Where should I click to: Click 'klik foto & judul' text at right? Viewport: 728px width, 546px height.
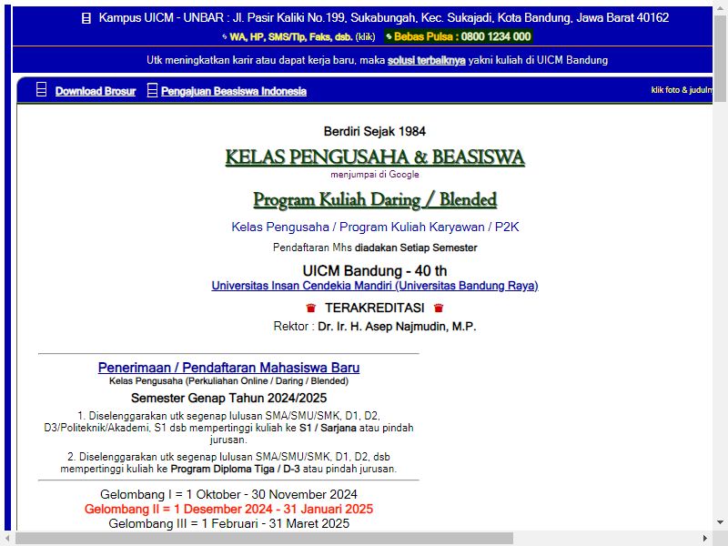682,90
